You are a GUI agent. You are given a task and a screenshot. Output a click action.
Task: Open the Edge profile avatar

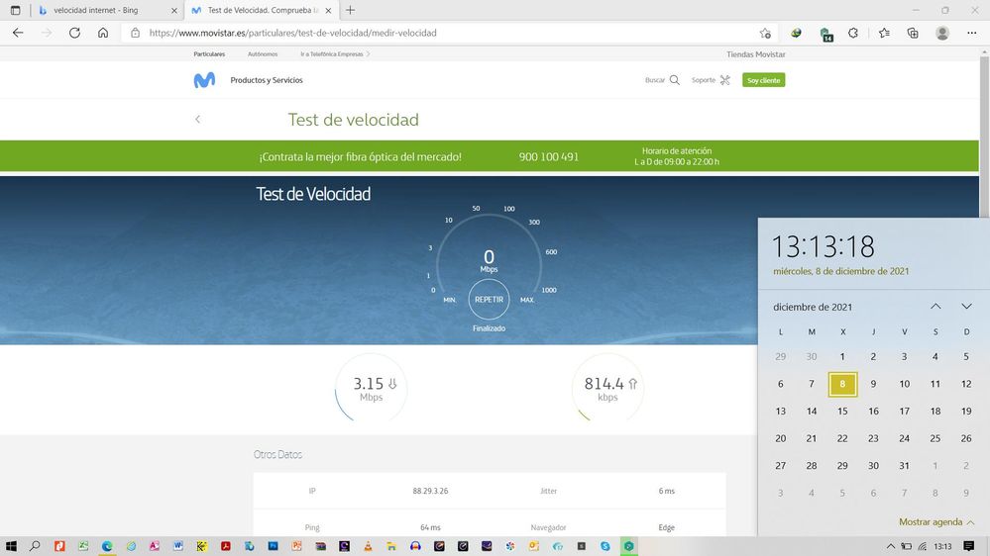[942, 33]
